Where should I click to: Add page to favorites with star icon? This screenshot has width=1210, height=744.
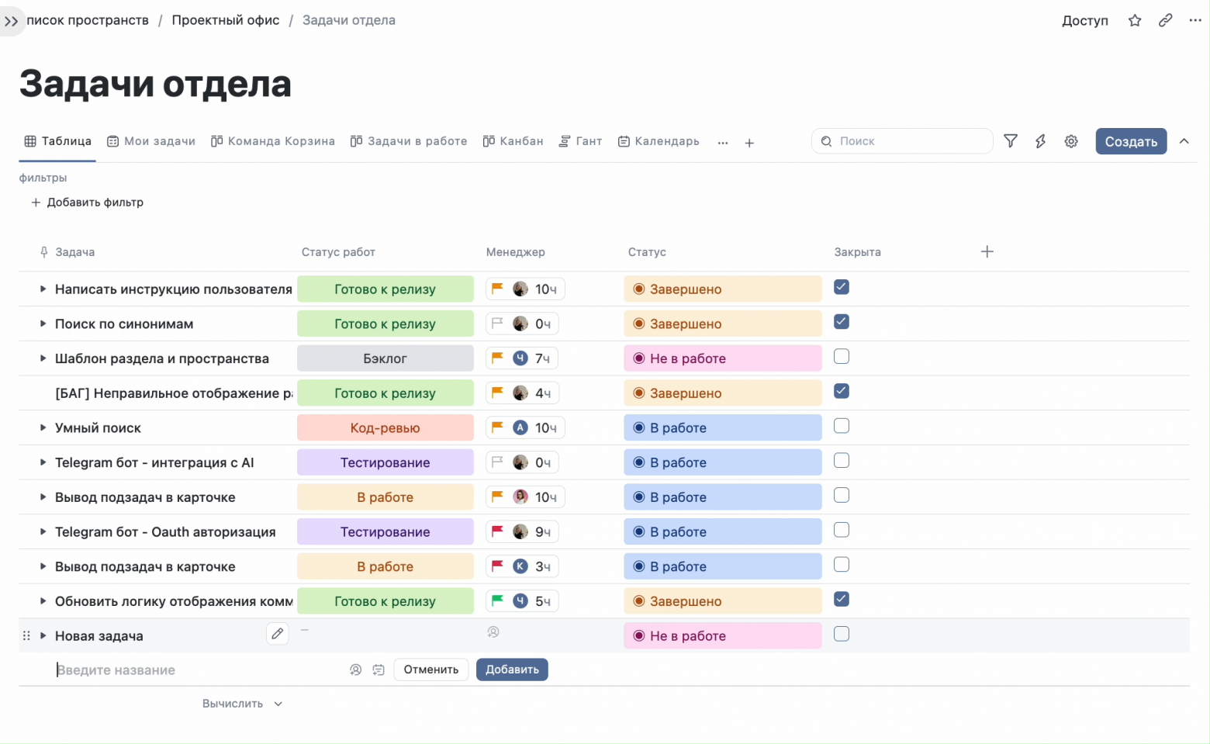[1135, 20]
